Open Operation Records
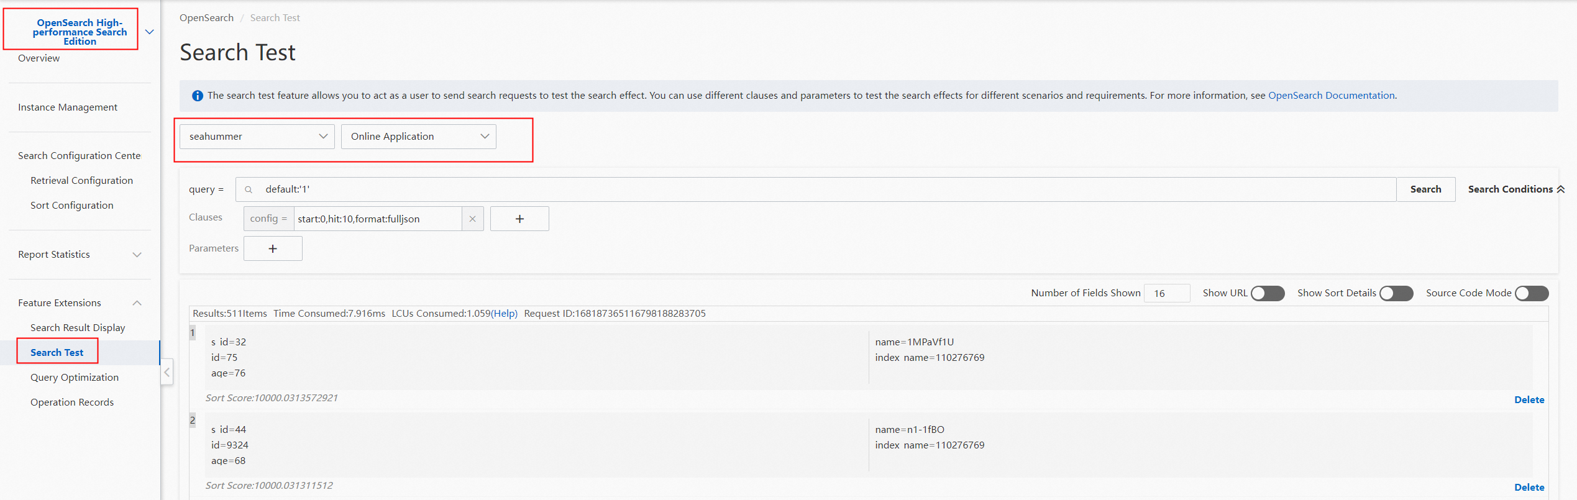This screenshot has width=1577, height=500. pos(72,402)
